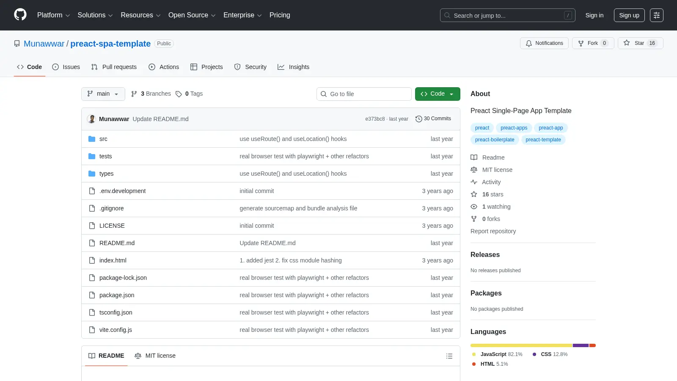Click the repository icon before Munawwar

17,44
